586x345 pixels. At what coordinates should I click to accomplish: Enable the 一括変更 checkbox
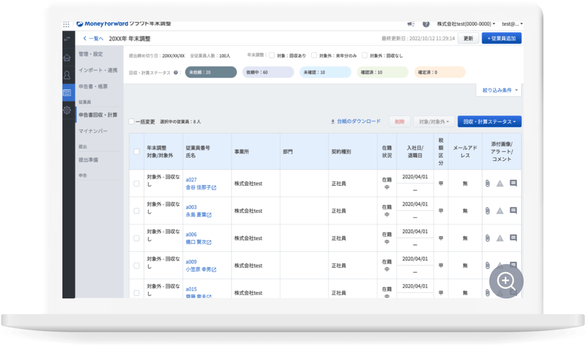(x=132, y=121)
